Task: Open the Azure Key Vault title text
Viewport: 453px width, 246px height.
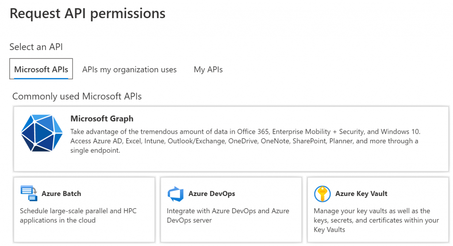Action: (x=361, y=194)
